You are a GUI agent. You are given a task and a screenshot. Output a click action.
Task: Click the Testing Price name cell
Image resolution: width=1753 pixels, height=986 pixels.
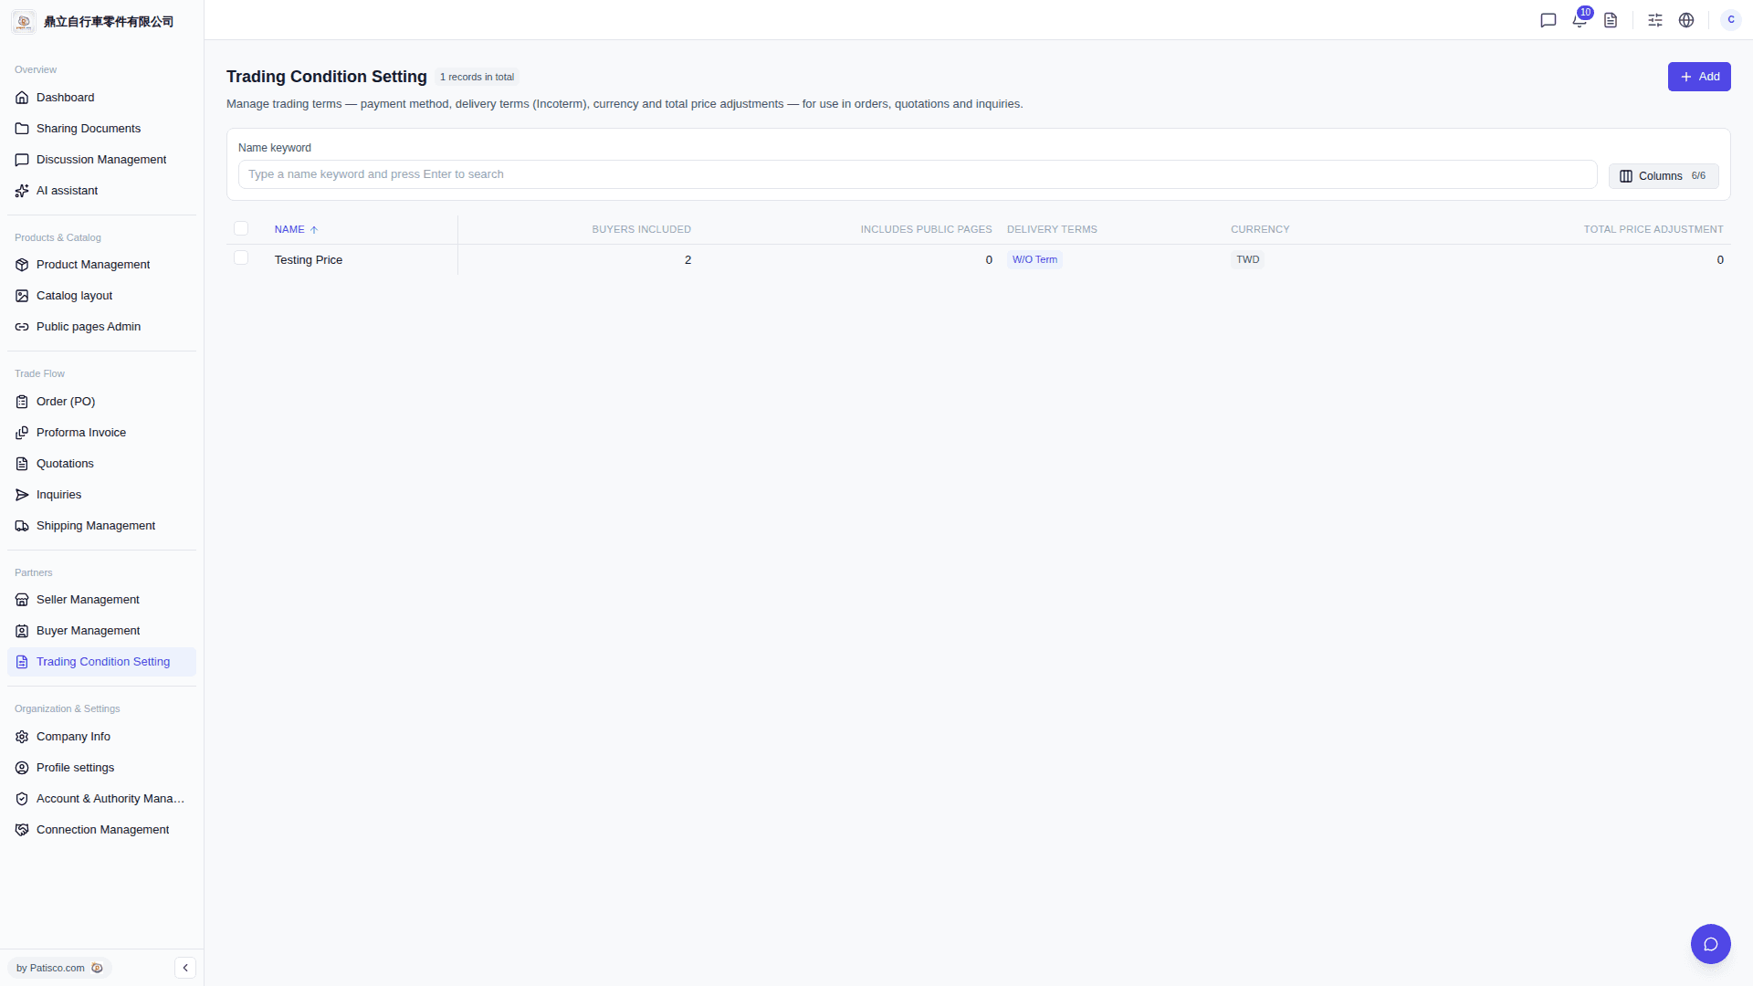[x=309, y=260]
